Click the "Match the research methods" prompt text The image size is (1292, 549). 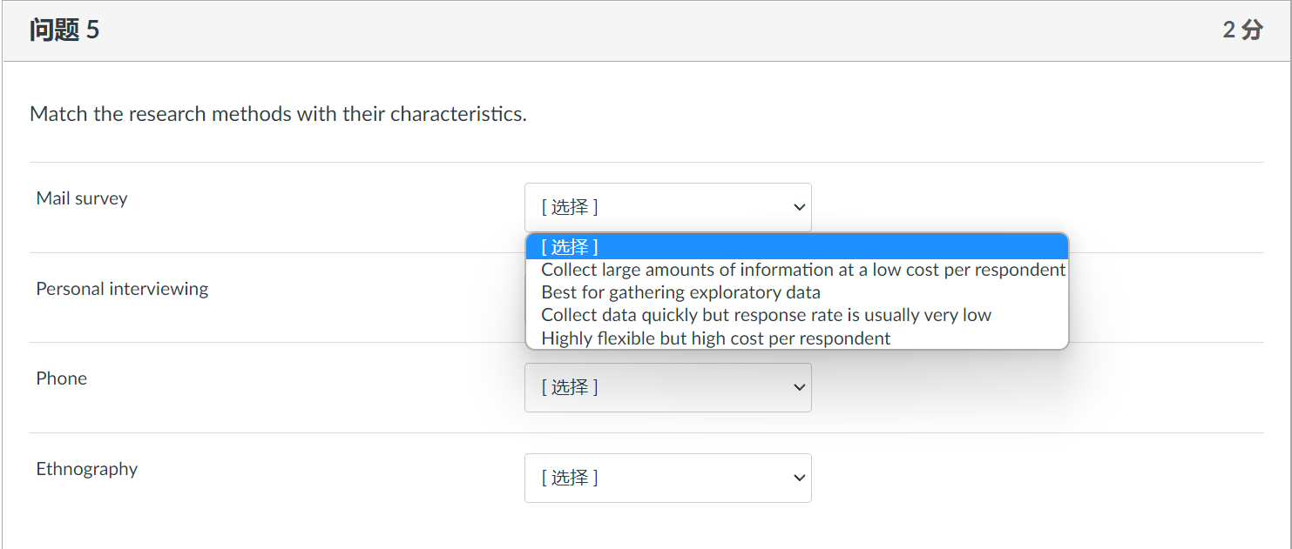click(x=278, y=114)
